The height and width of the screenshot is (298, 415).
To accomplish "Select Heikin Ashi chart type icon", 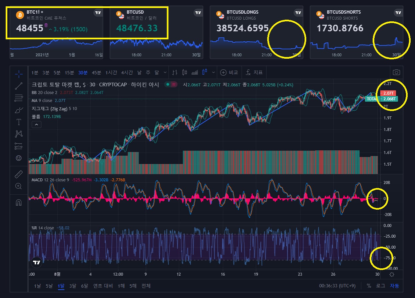I will tap(204, 72).
